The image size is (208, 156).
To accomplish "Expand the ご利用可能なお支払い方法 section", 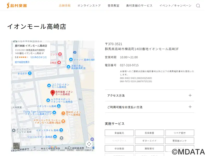I will tap(149, 107).
